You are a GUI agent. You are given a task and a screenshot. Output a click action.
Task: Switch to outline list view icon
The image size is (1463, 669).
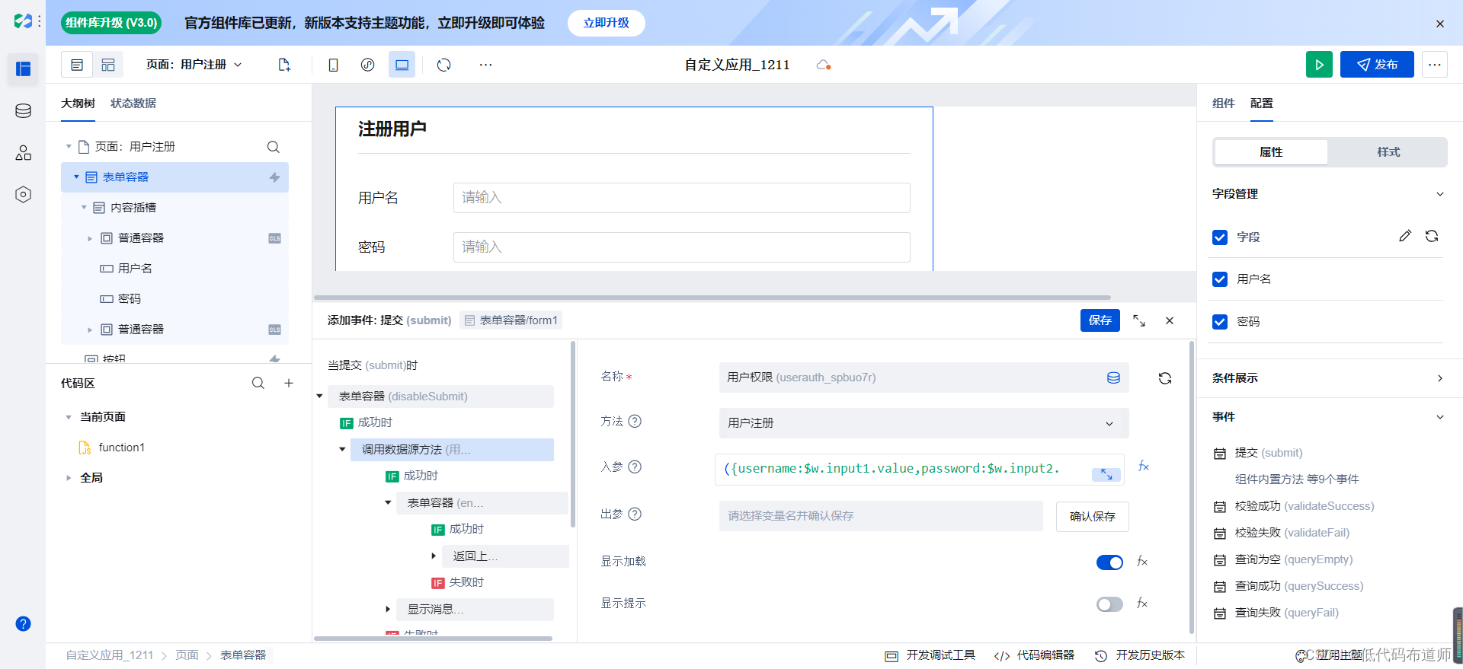coord(77,65)
